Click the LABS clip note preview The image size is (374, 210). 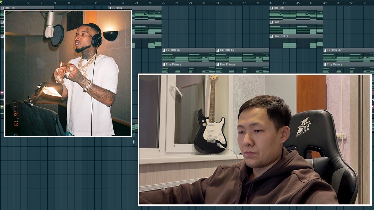[x=296, y=29]
